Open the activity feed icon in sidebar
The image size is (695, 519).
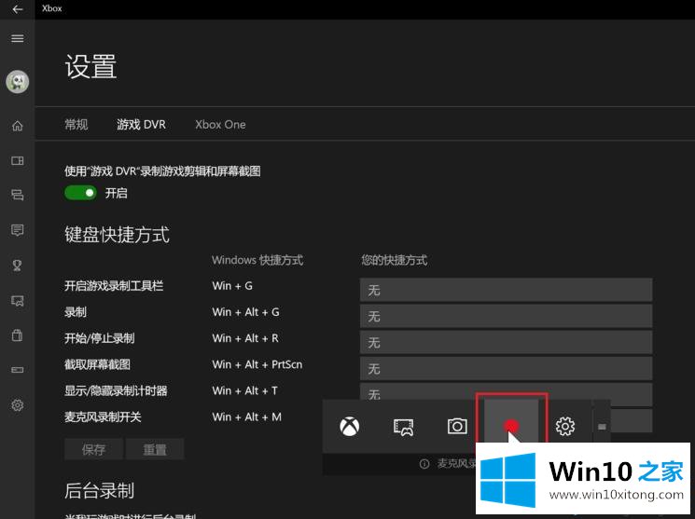(x=18, y=195)
